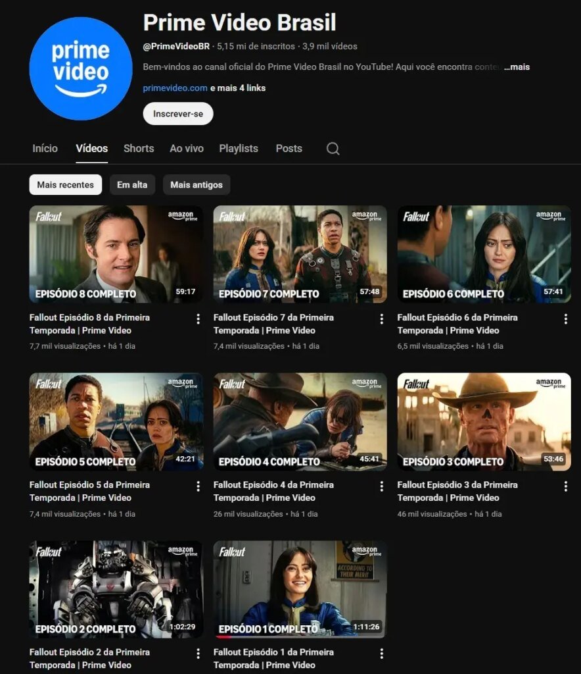The width and height of the screenshot is (581, 674).
Task: Expand the 'e mais 4 links' list
Action: 238,88
